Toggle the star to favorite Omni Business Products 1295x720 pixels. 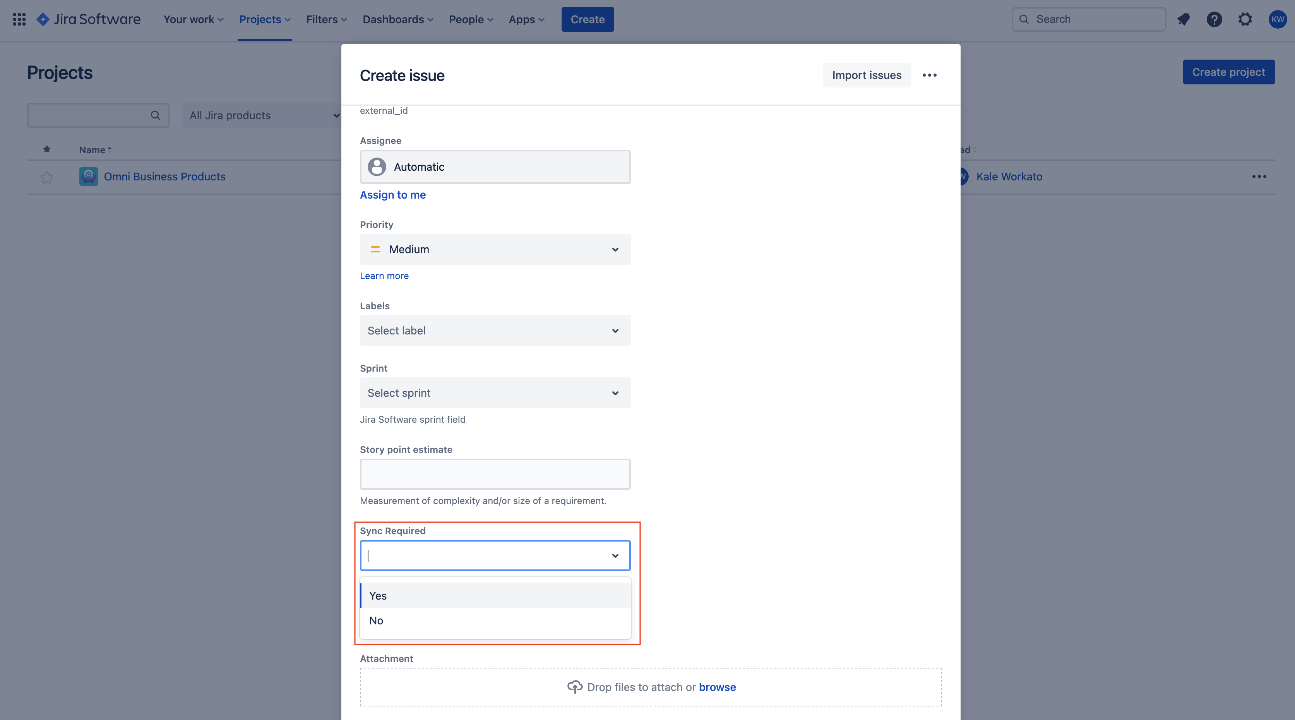click(x=47, y=177)
